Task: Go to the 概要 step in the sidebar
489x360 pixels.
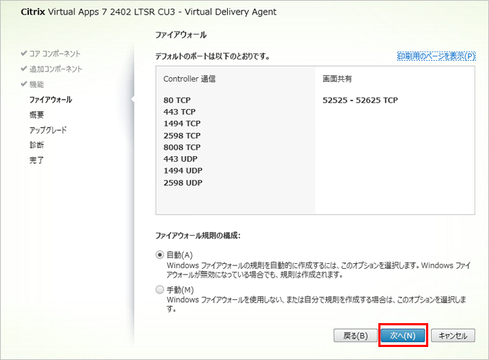Action: (x=36, y=114)
